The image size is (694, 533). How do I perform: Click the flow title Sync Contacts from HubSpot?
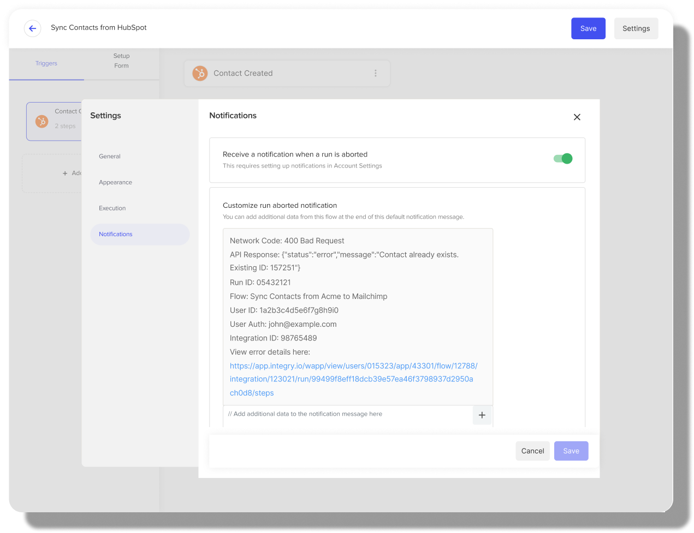[x=99, y=28]
